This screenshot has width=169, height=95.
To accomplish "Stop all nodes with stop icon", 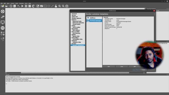I will (x=30, y=6).
